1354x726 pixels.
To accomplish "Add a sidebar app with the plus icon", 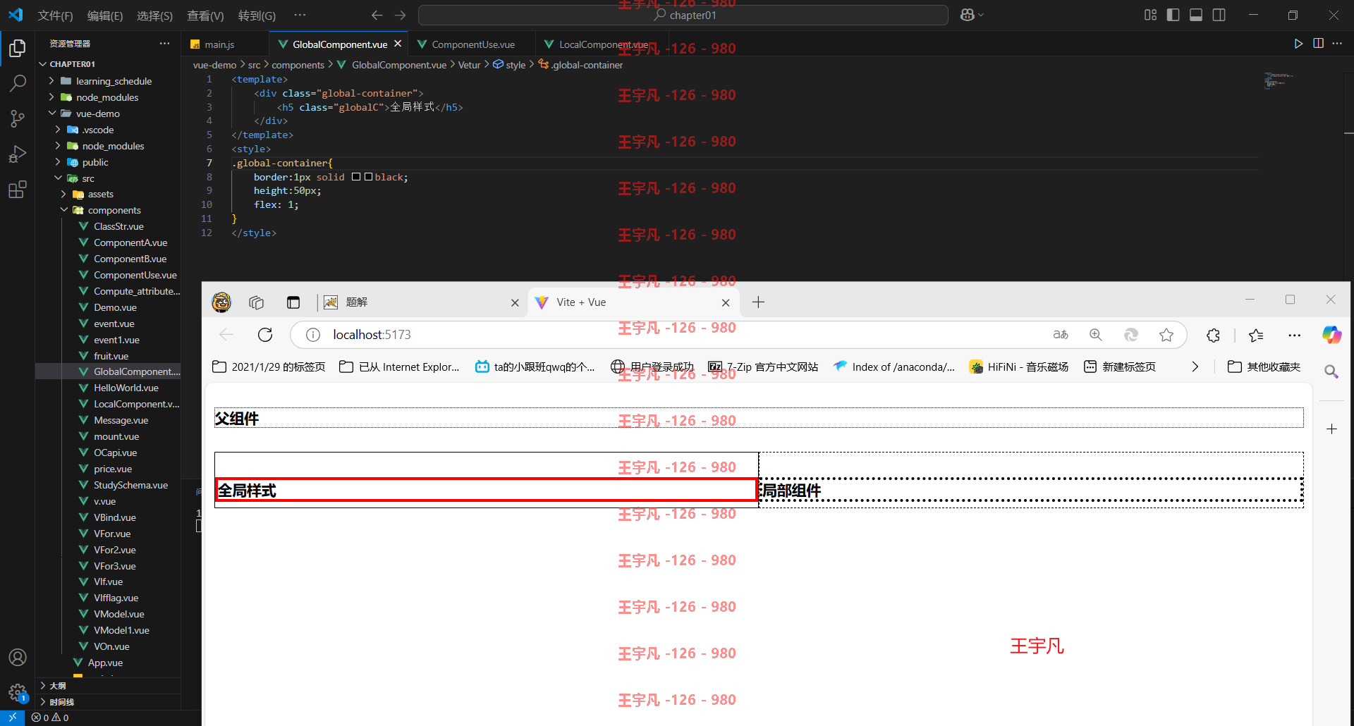I will tap(1331, 429).
